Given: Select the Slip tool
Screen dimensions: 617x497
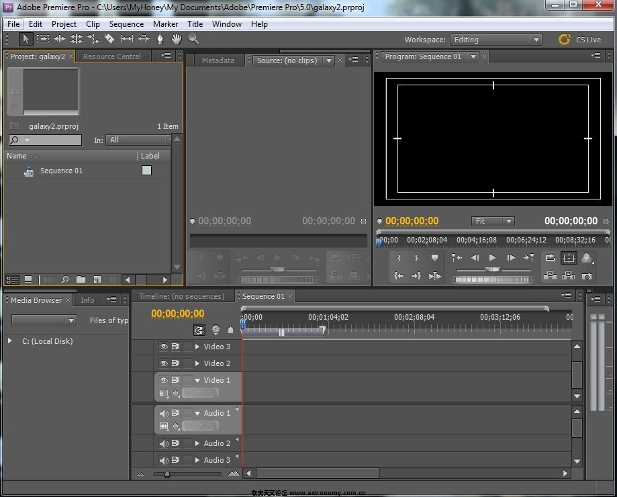Looking at the screenshot, I should pos(126,38).
